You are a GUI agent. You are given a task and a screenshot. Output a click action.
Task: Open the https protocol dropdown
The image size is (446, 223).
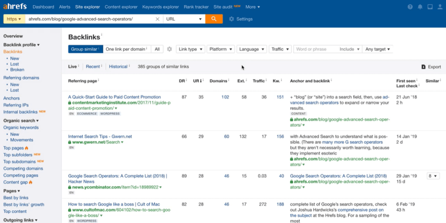pos(14,19)
